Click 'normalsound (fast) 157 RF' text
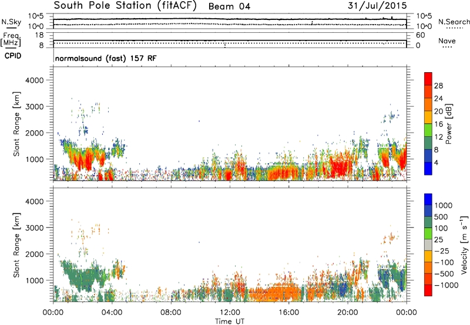The image size is (470, 325). point(106,58)
